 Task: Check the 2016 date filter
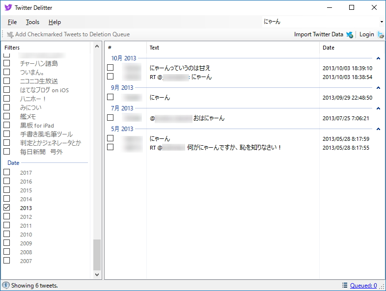pos(7,181)
